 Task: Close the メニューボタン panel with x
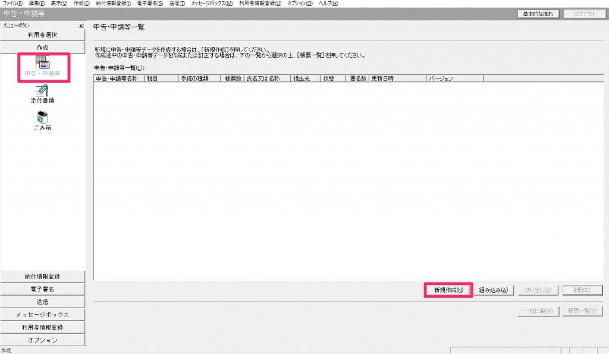[x=81, y=26]
